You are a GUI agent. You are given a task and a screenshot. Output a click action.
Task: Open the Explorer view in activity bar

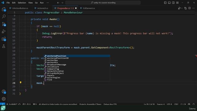click(4, 9)
